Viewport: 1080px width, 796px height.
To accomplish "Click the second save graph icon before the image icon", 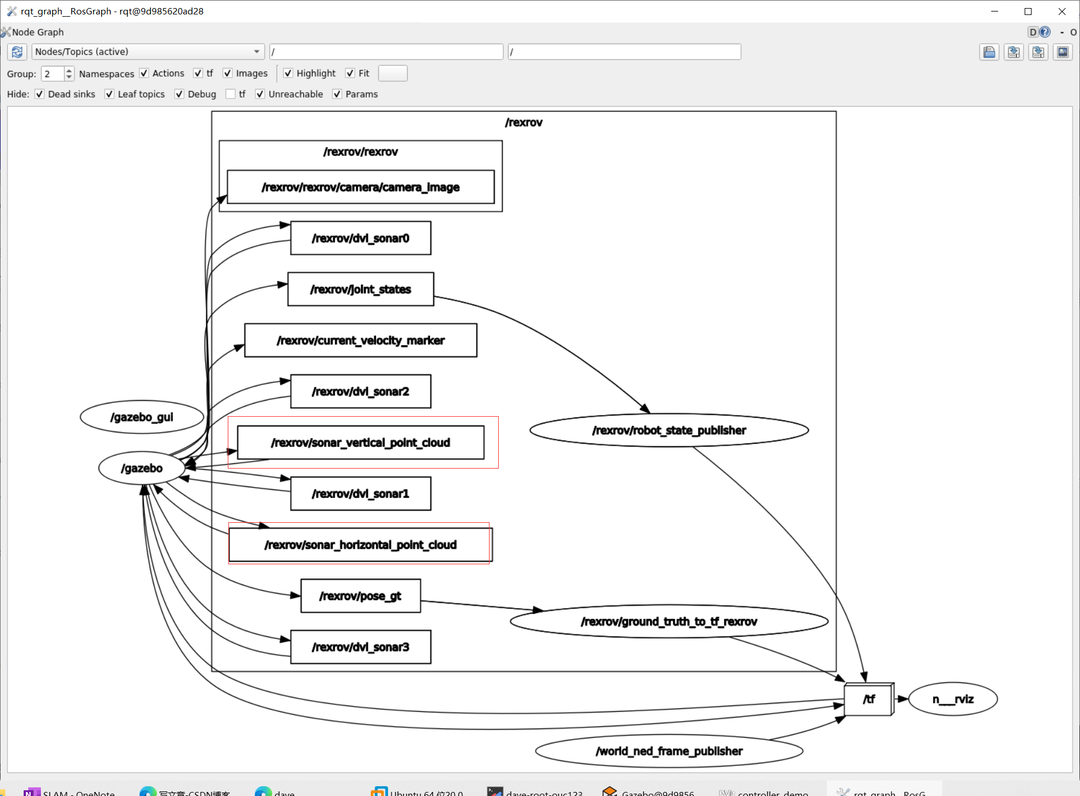I will (1038, 52).
